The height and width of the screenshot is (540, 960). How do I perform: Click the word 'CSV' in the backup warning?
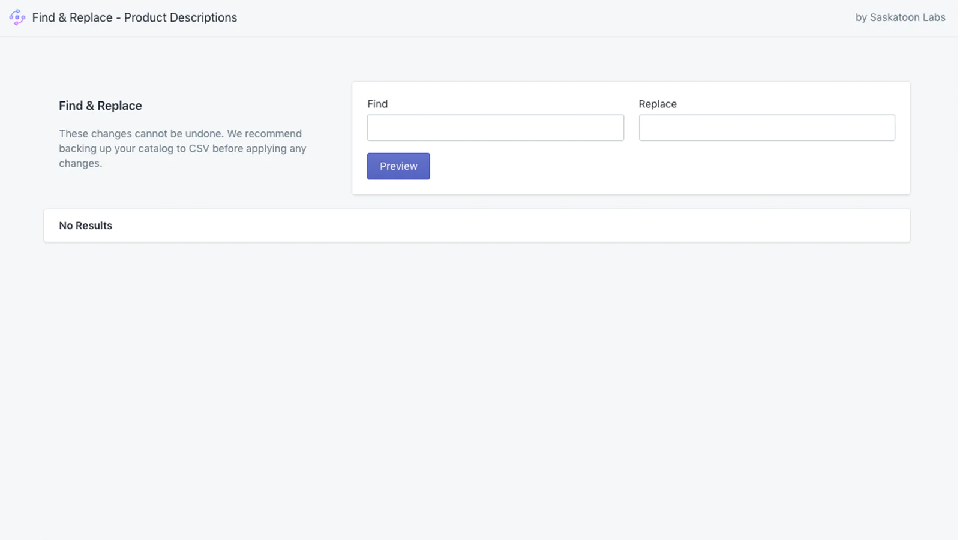[199, 148]
